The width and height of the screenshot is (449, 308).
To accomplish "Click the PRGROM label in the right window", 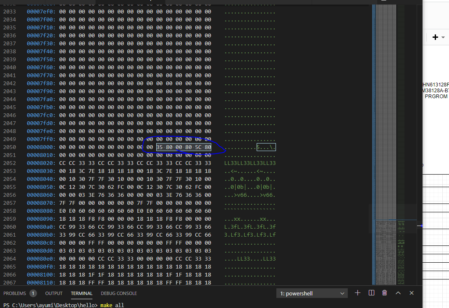I will (436, 97).
